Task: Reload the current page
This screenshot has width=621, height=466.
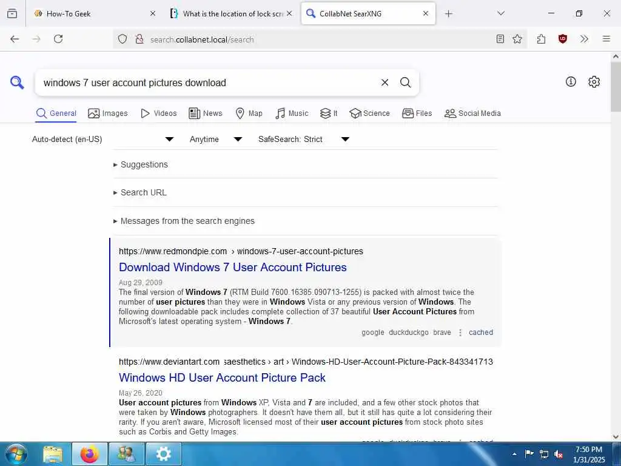Action: click(x=58, y=39)
